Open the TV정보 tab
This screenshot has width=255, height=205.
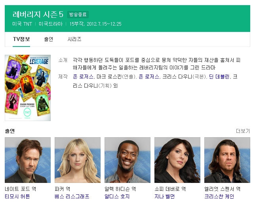[x=21, y=39]
